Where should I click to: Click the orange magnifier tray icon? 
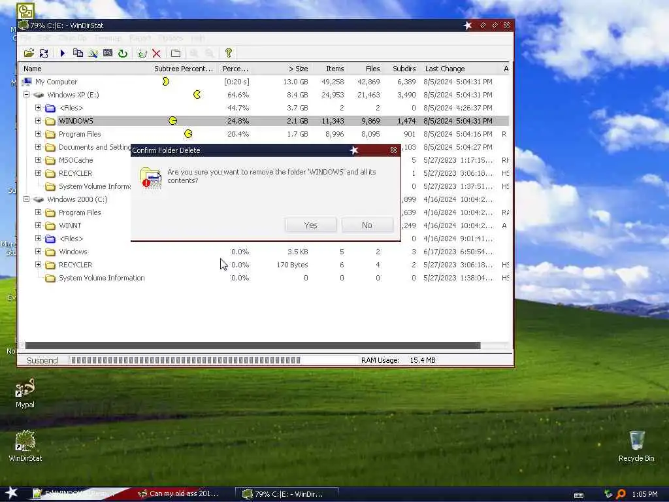[x=621, y=494]
